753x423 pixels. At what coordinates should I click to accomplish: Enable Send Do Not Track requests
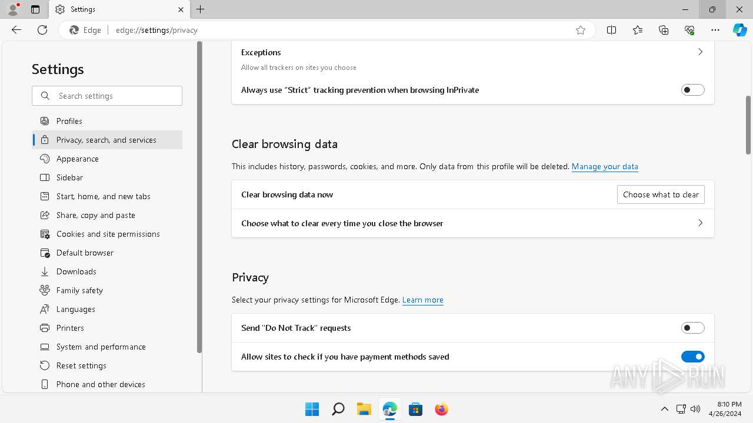[x=692, y=328]
